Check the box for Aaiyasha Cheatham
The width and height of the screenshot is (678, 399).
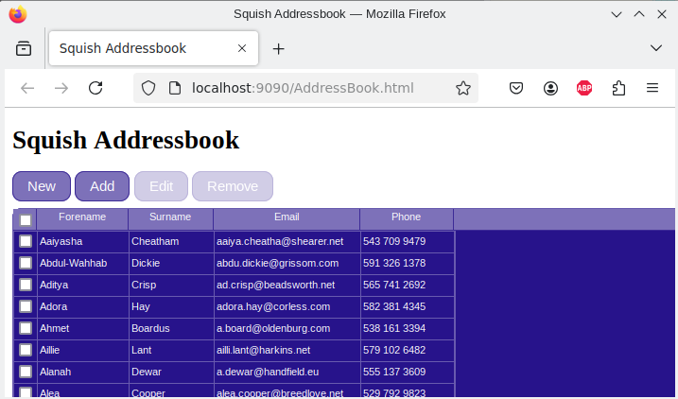click(26, 241)
